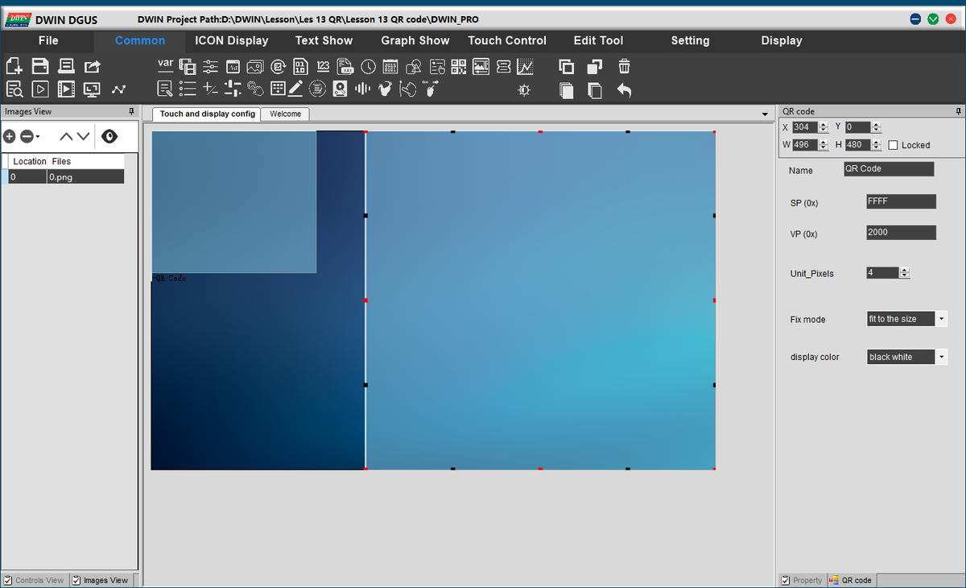Select the '123' data variable icon
The height and width of the screenshot is (588, 966).
click(x=323, y=66)
